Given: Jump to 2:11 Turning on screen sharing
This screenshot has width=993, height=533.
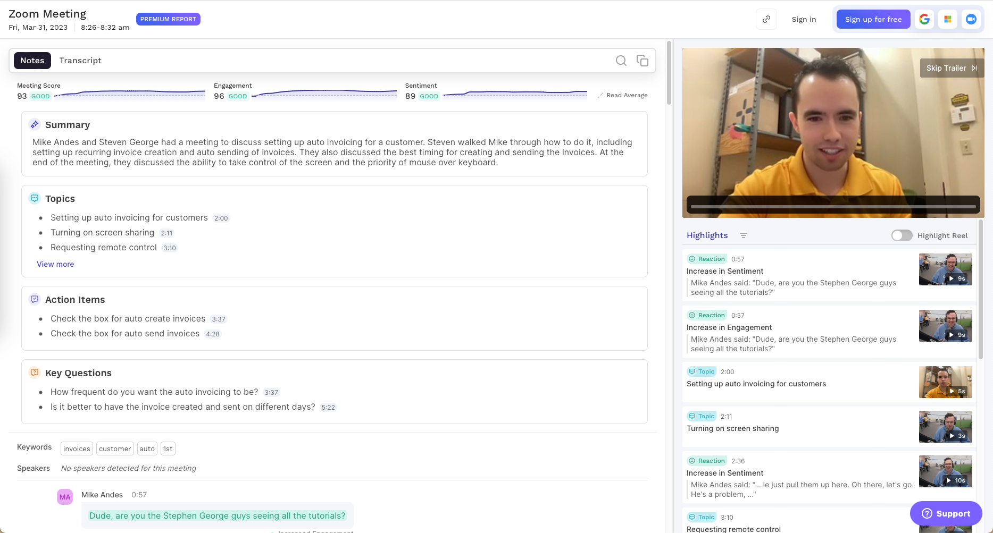Looking at the screenshot, I should [x=166, y=233].
